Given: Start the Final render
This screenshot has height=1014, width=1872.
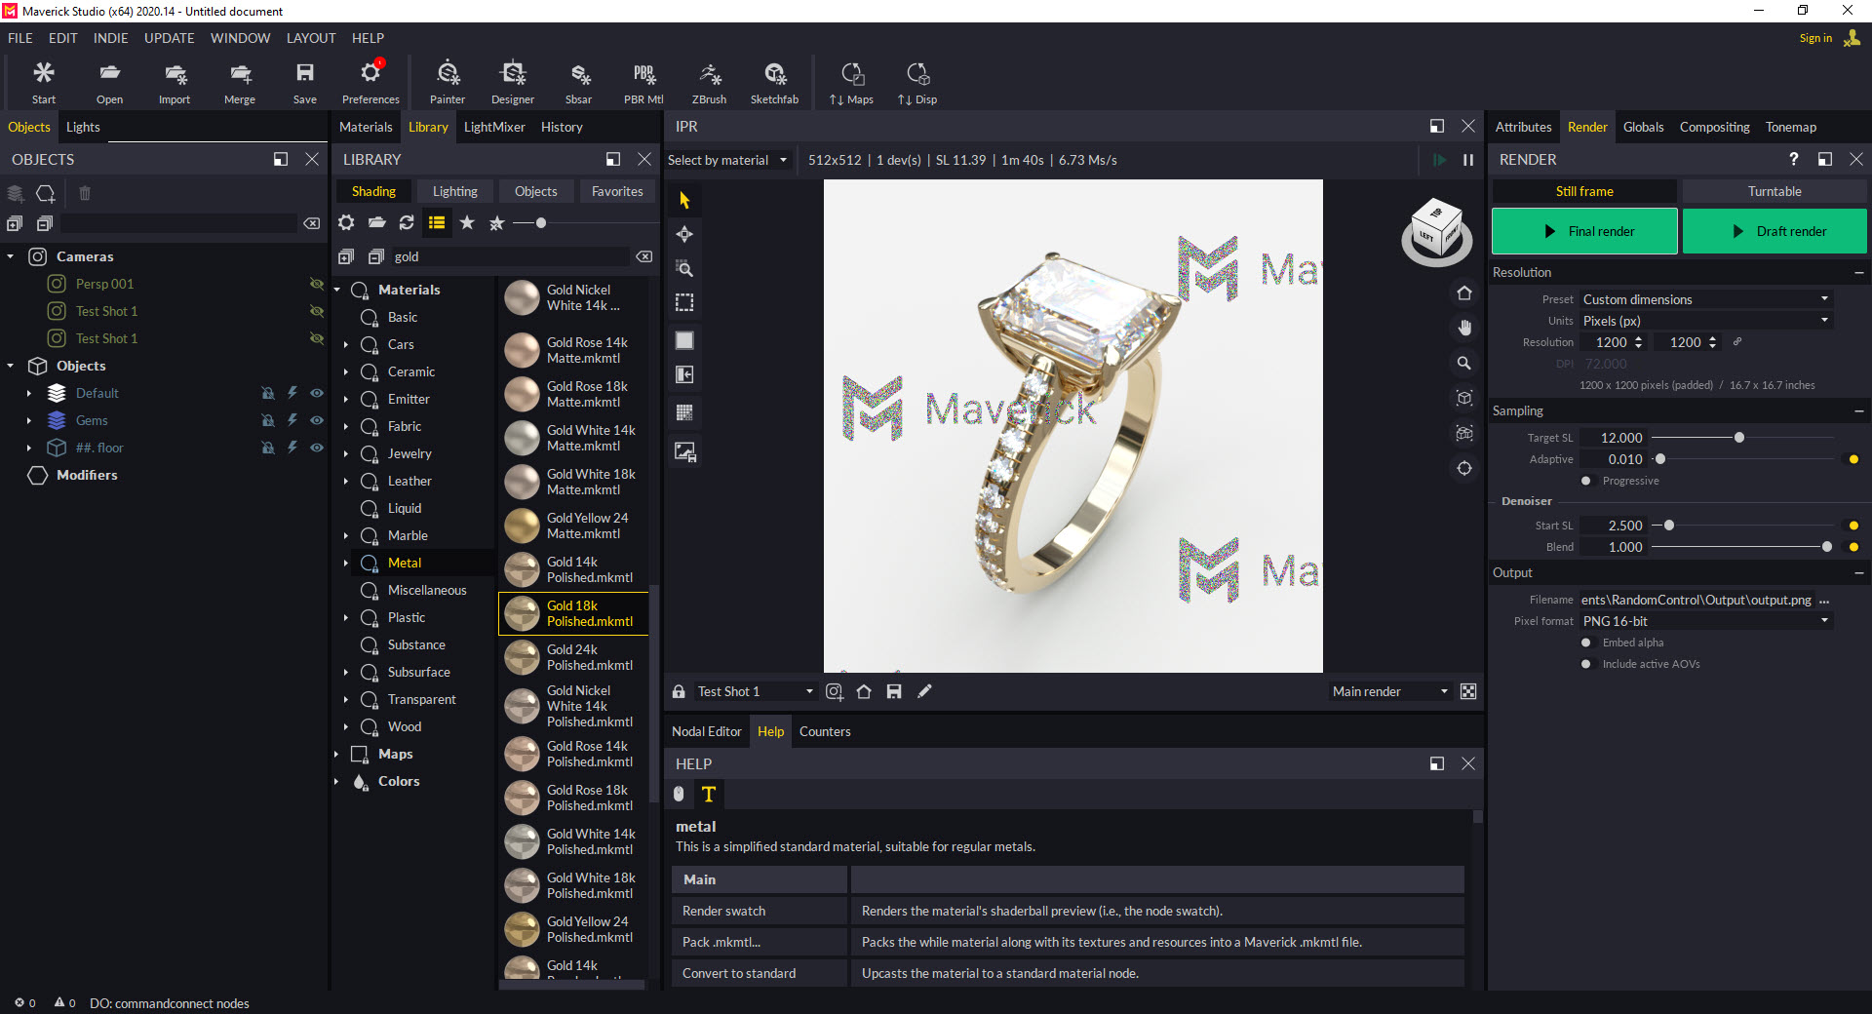Looking at the screenshot, I should (1584, 231).
